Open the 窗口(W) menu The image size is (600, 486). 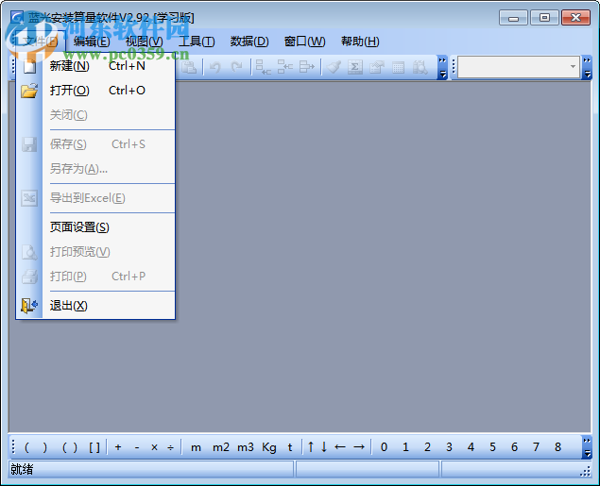304,42
